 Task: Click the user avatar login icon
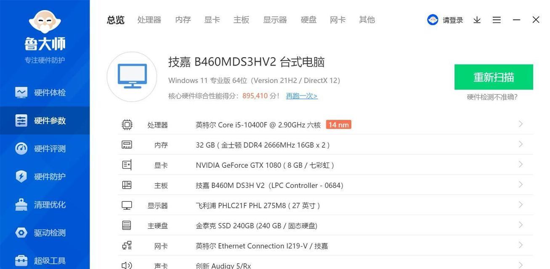[x=433, y=20]
